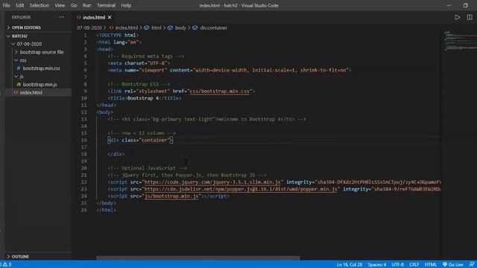Click the horizontal editor scrollbar
477x268 pixels.
click(198, 258)
